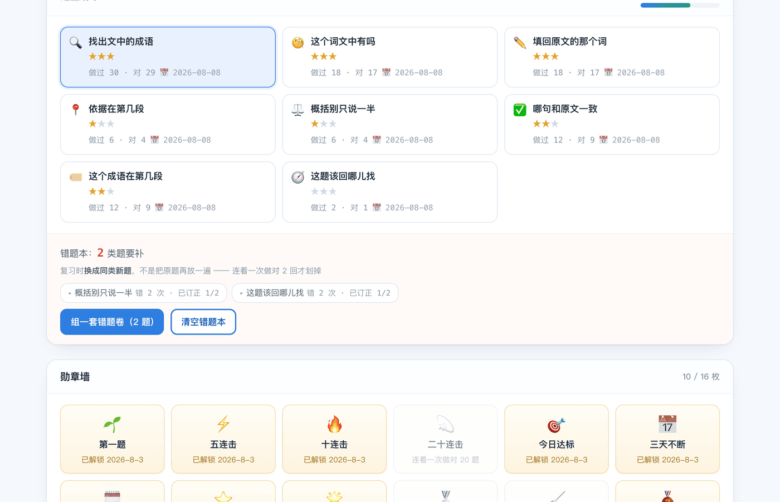The height and width of the screenshot is (502, 780).
Task: Click star rating on 依据在第几段 card
Action: click(x=102, y=124)
